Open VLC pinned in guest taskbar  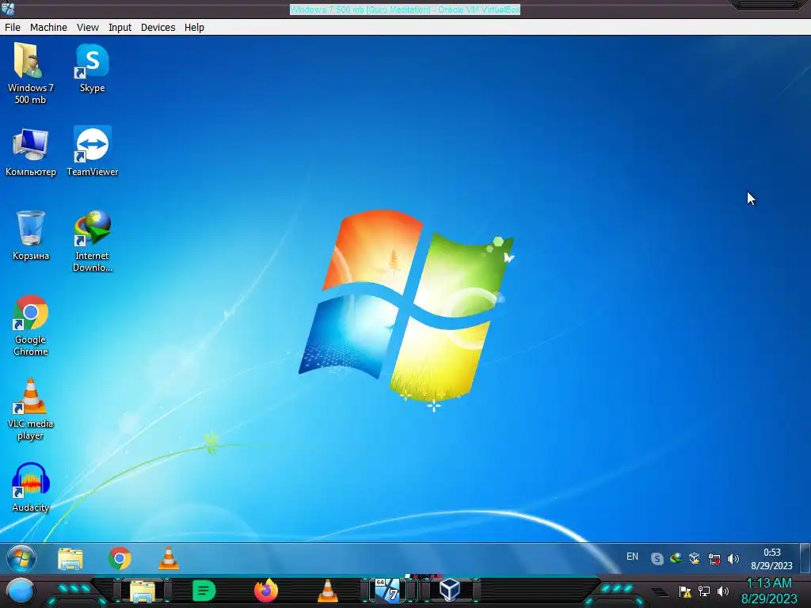pos(169,558)
